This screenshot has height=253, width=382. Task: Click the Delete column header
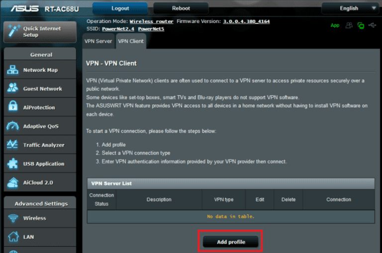tap(288, 199)
